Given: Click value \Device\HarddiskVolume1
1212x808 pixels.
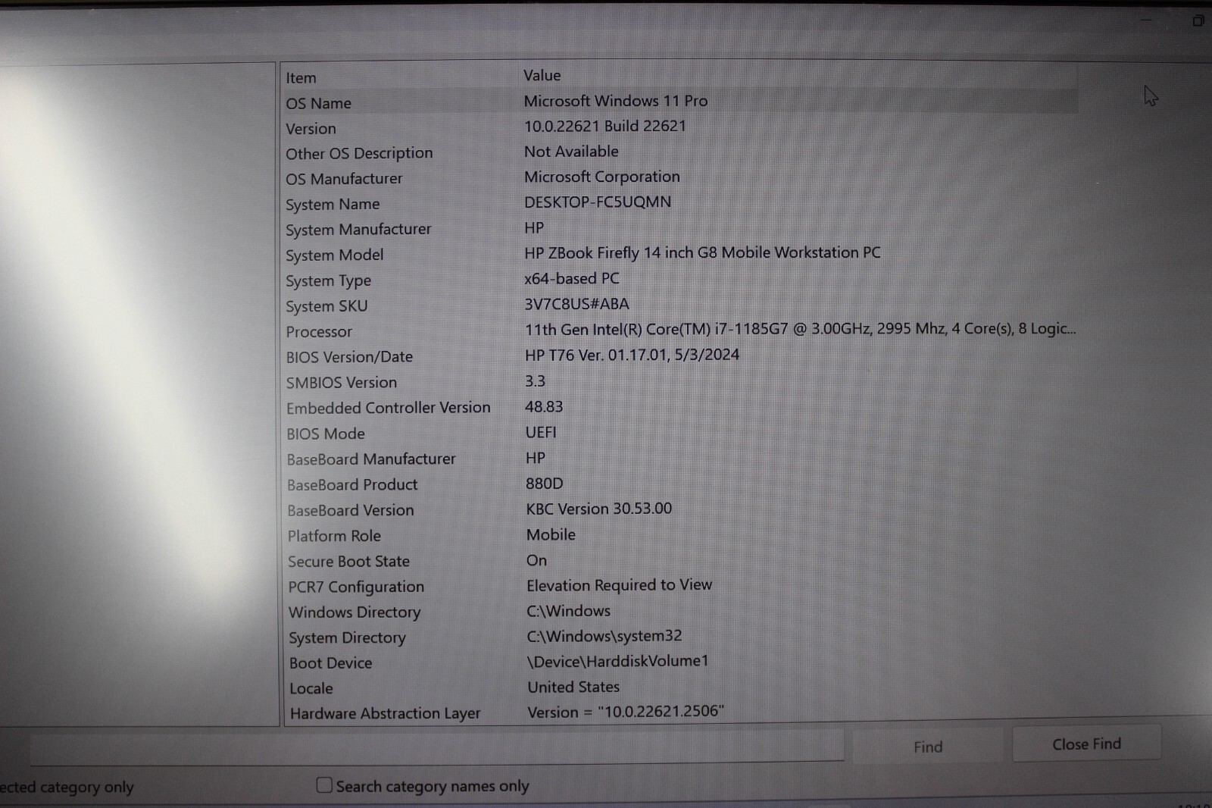Looking at the screenshot, I should click(618, 661).
